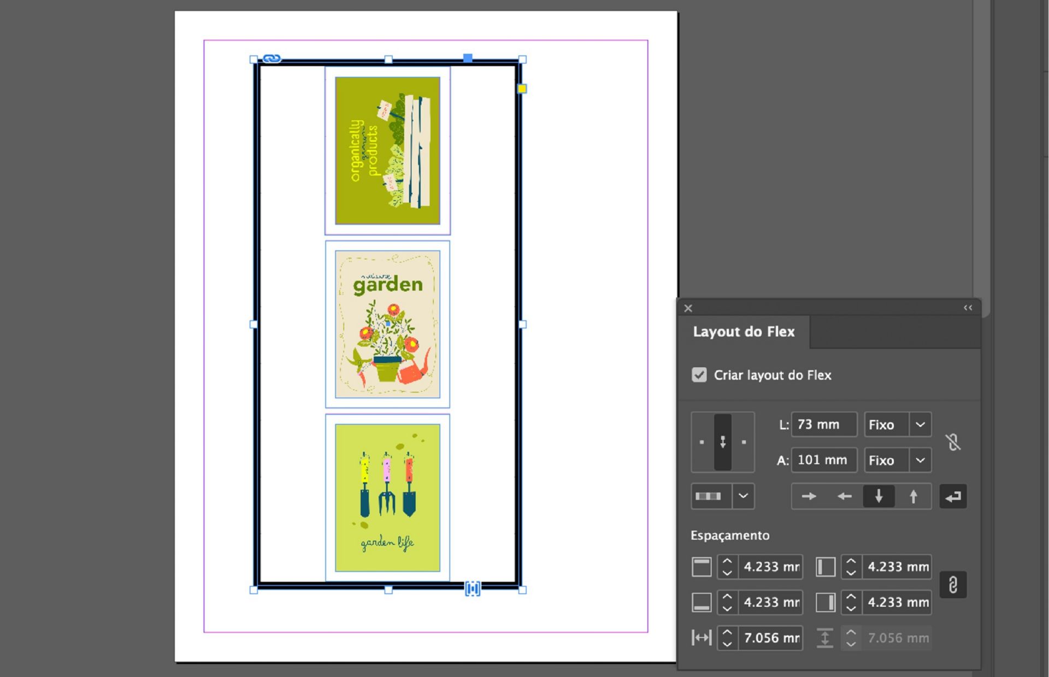Click the L width input field showing 73 mm
This screenshot has height=677, width=1049.
pyautogui.click(x=823, y=425)
